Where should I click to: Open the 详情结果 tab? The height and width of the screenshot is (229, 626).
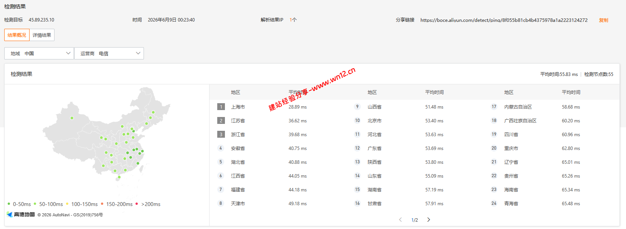coord(42,35)
